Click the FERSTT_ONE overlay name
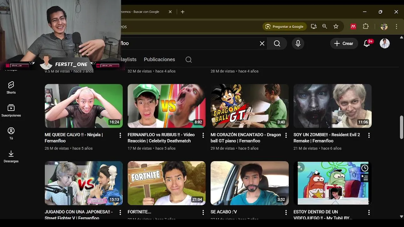The height and width of the screenshot is (227, 404). tap(71, 64)
